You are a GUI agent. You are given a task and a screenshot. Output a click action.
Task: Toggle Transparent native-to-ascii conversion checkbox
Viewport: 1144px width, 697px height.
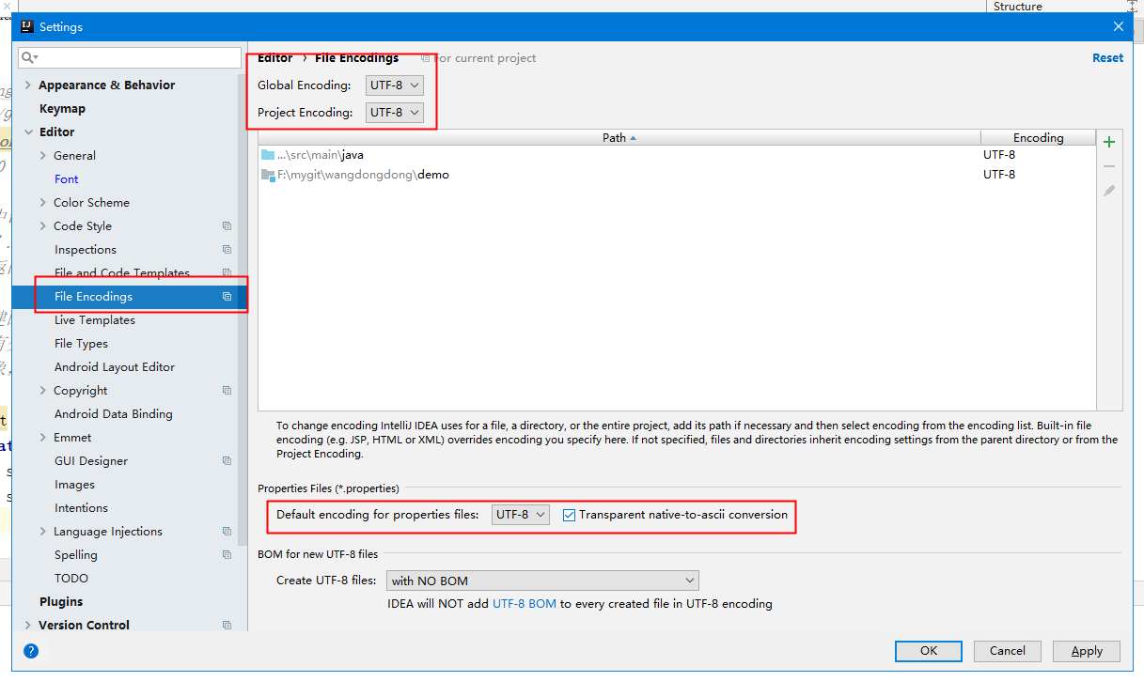click(x=569, y=515)
